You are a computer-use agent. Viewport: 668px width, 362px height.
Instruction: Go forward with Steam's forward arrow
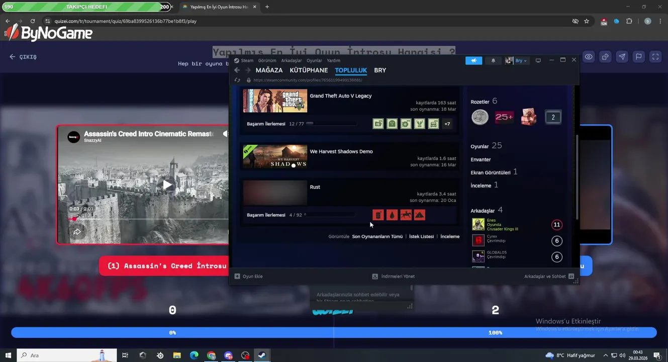(248, 70)
